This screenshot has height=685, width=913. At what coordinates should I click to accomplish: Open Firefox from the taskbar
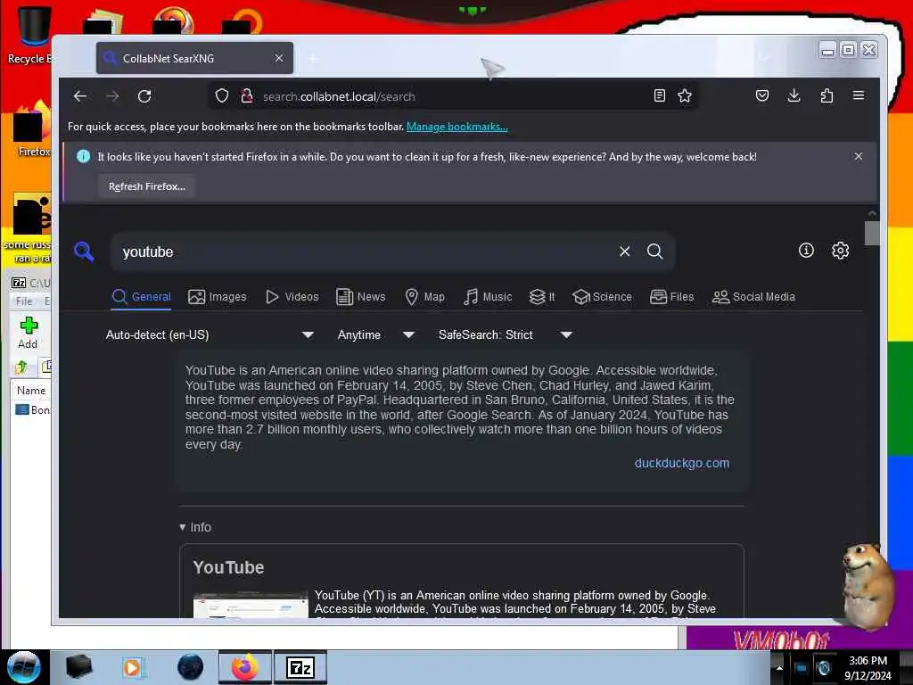point(245,667)
